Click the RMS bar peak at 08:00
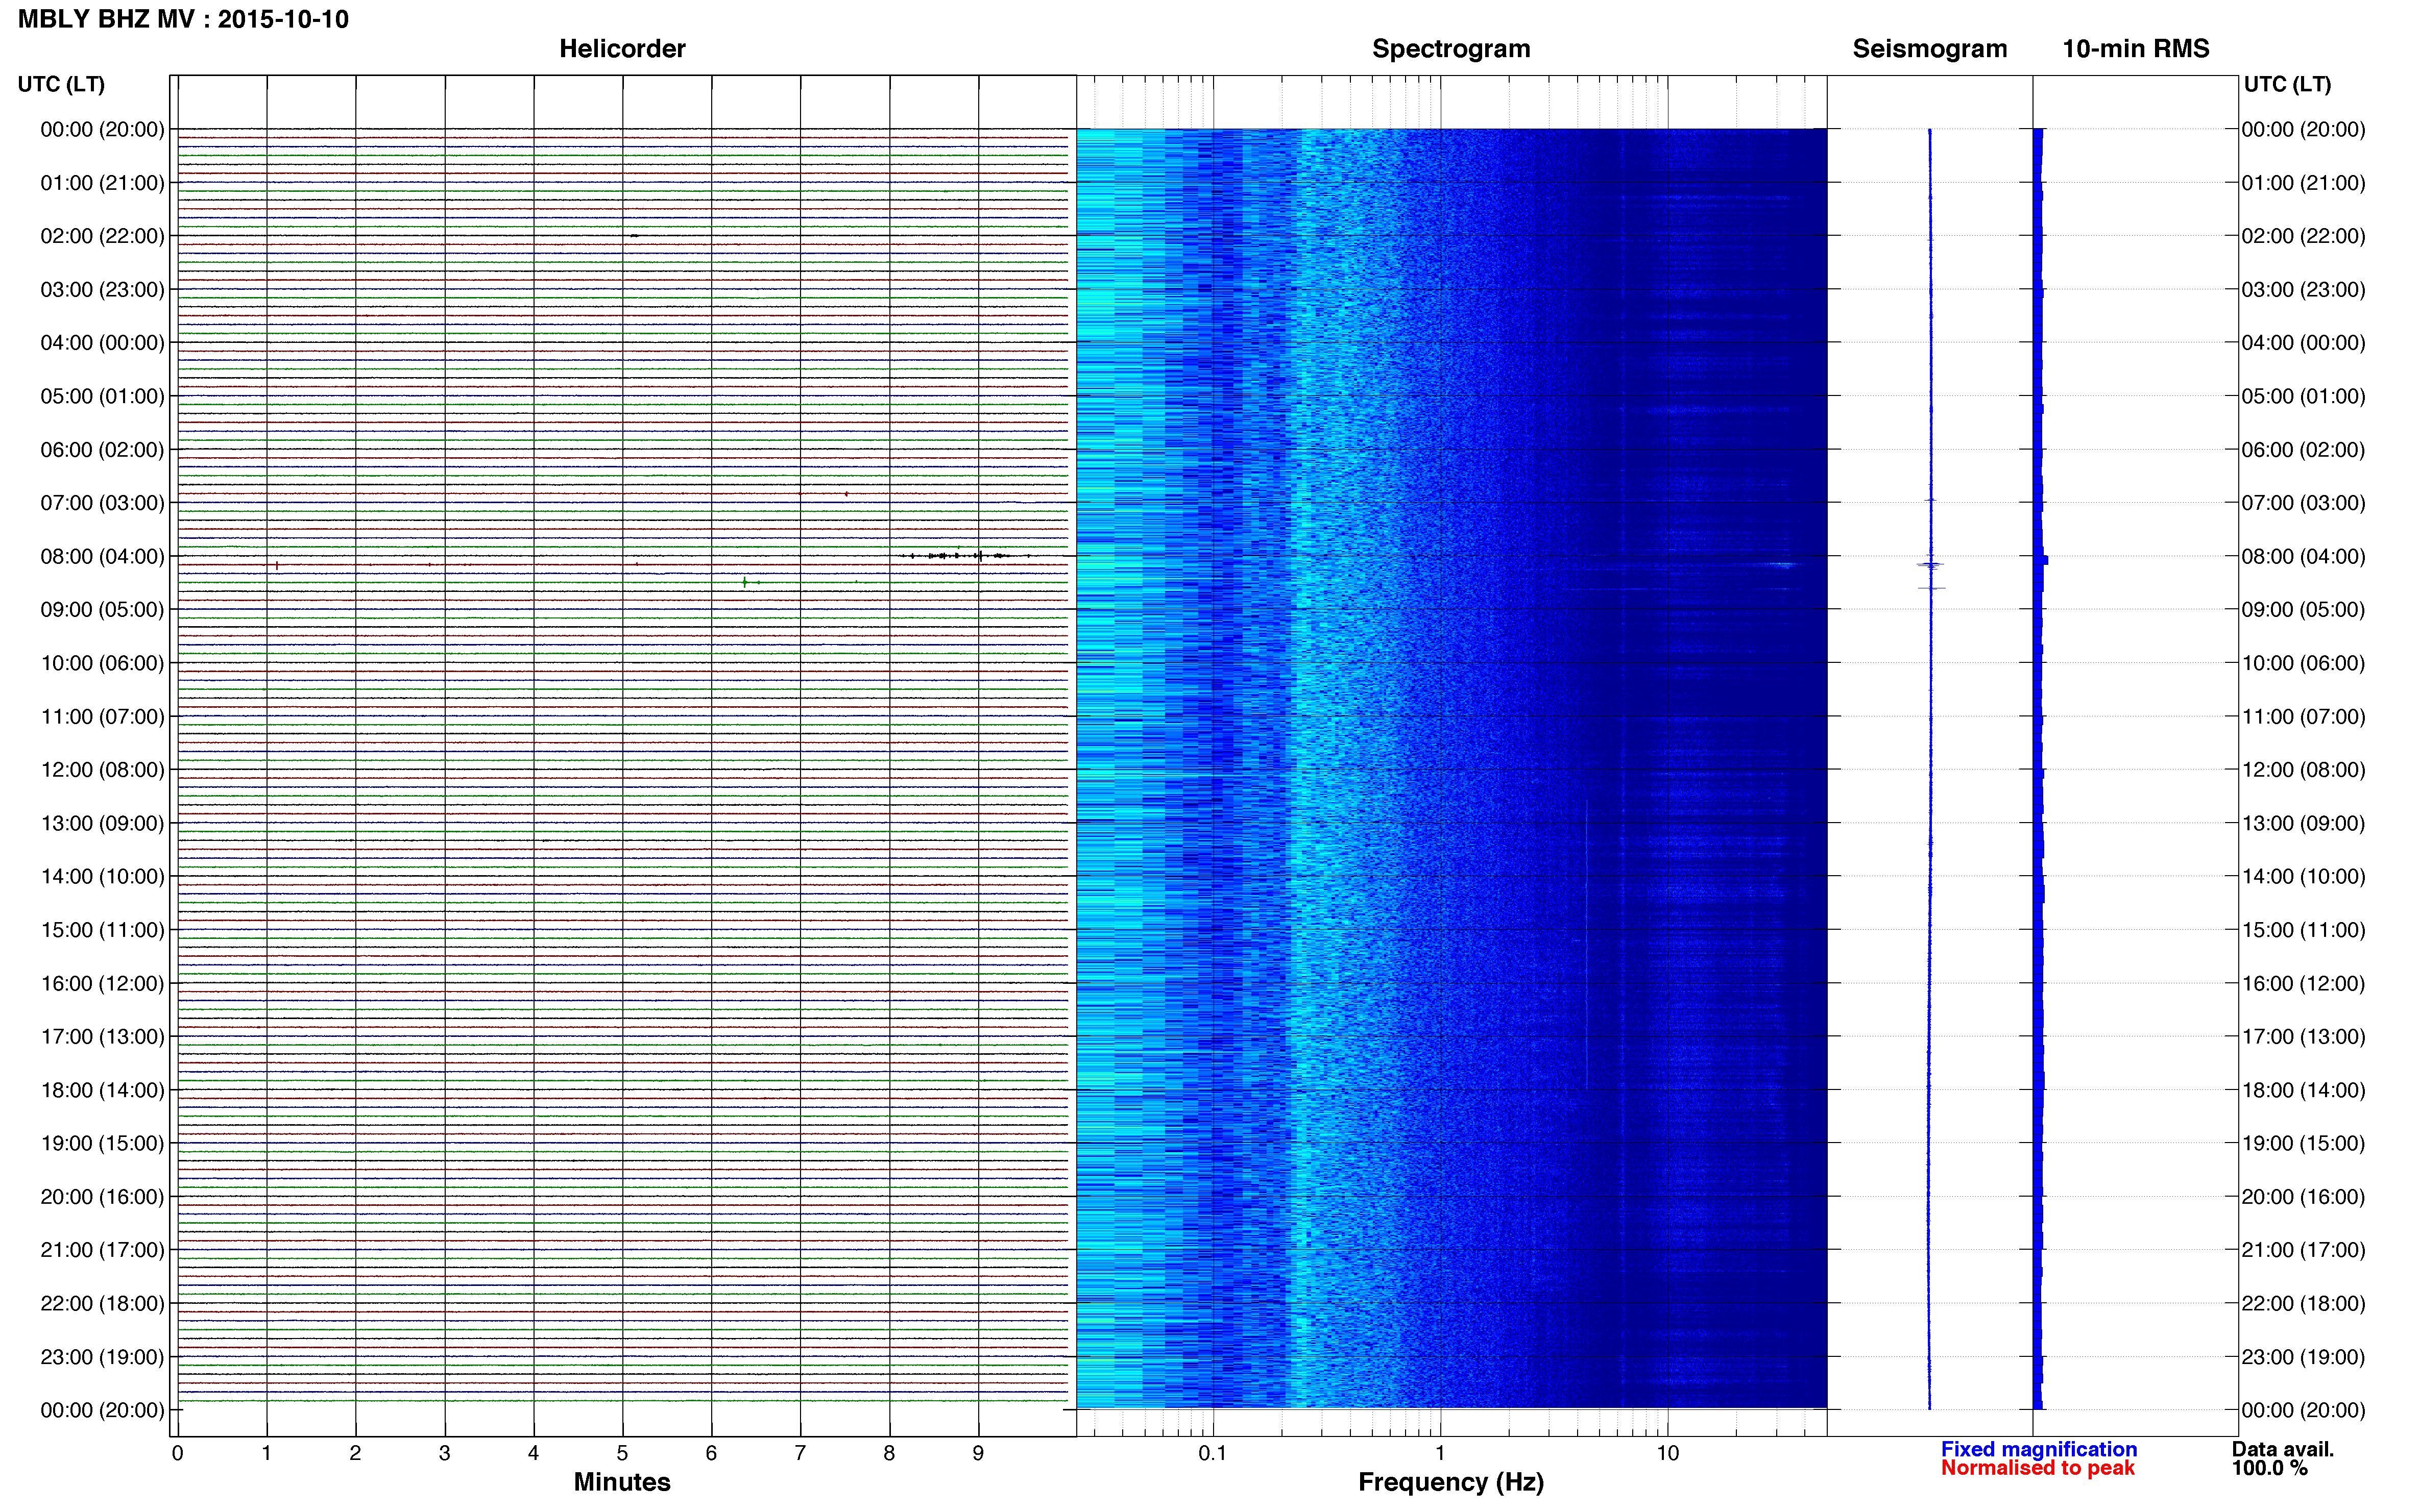The height and width of the screenshot is (1512, 2420). click(x=2041, y=560)
